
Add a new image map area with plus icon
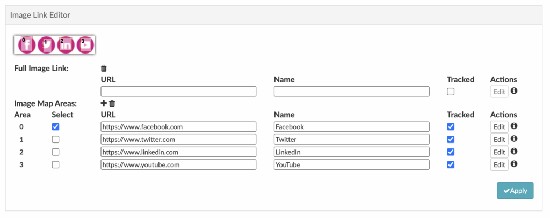104,103
